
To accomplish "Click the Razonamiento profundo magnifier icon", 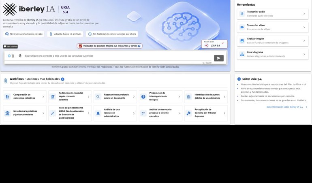I will click(98, 97).
